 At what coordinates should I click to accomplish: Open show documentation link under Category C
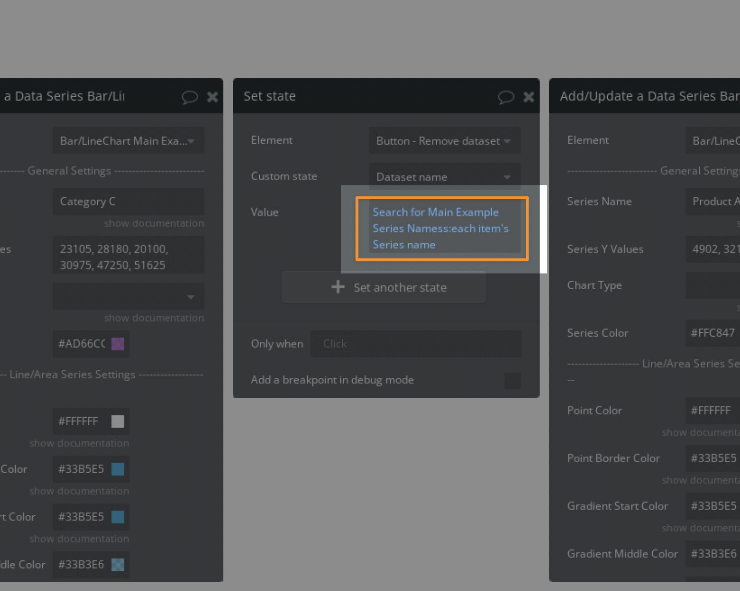(x=154, y=223)
